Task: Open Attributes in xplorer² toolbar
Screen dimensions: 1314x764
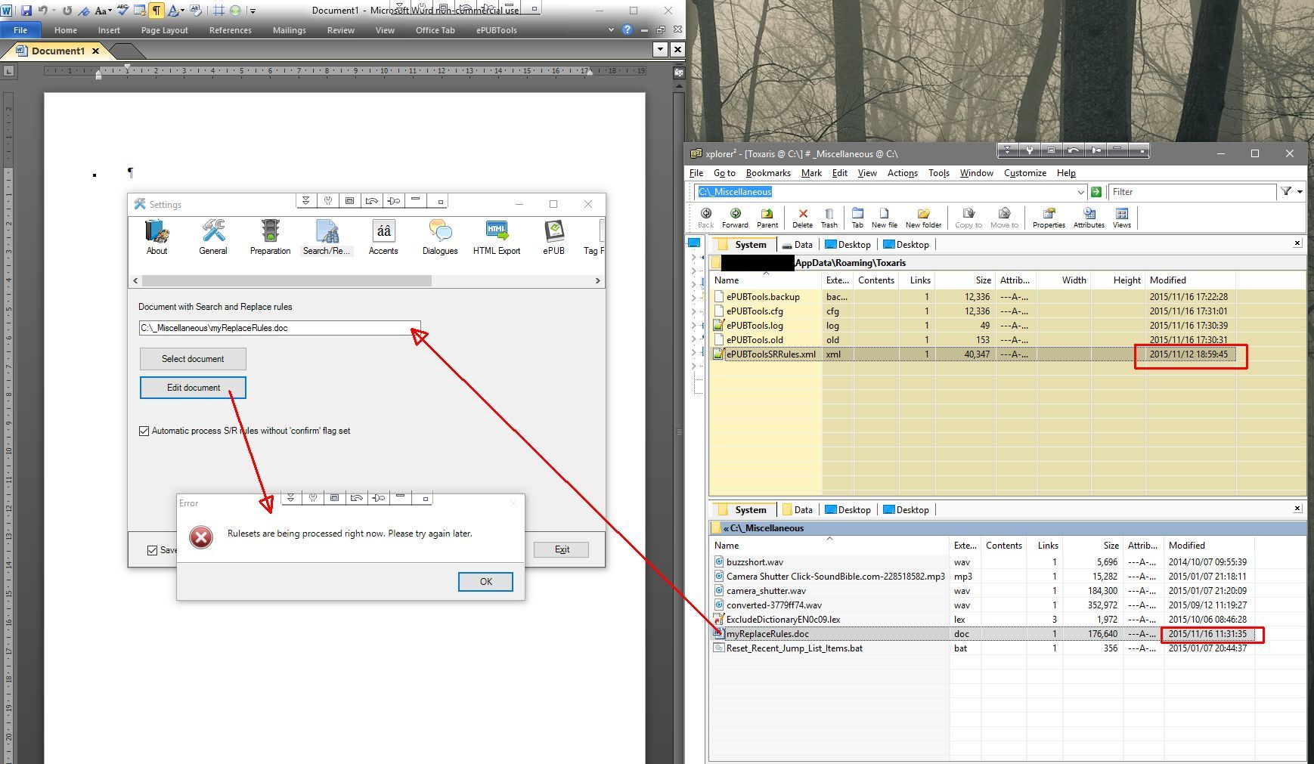Action: pos(1089,218)
